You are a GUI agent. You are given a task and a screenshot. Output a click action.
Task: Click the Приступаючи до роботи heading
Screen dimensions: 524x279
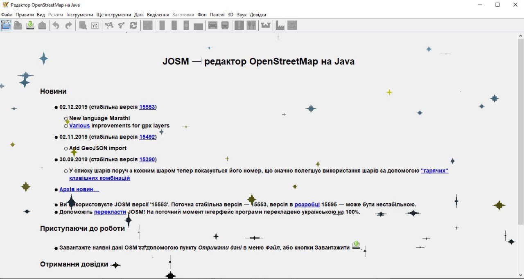[x=82, y=228]
